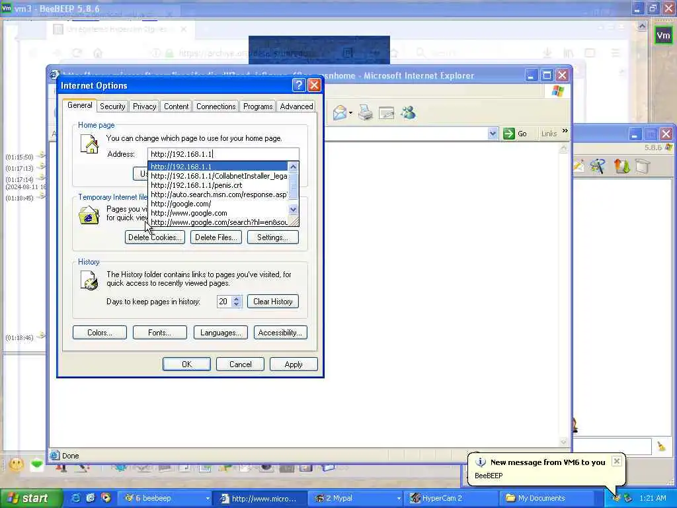Click the broom clear icon in BeeBEEP

661,446
